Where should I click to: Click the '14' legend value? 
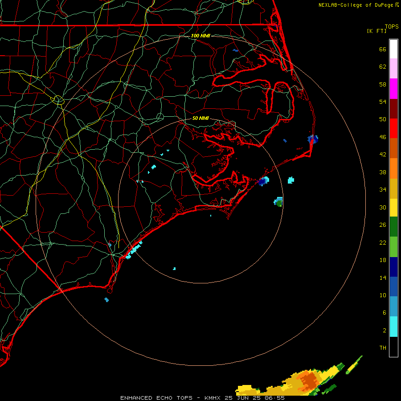tap(383, 278)
